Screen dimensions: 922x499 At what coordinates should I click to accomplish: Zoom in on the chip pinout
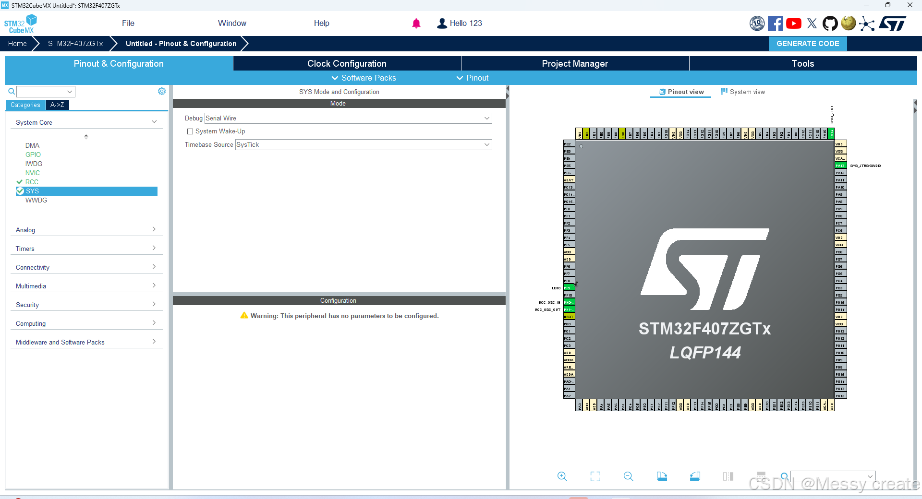(562, 476)
